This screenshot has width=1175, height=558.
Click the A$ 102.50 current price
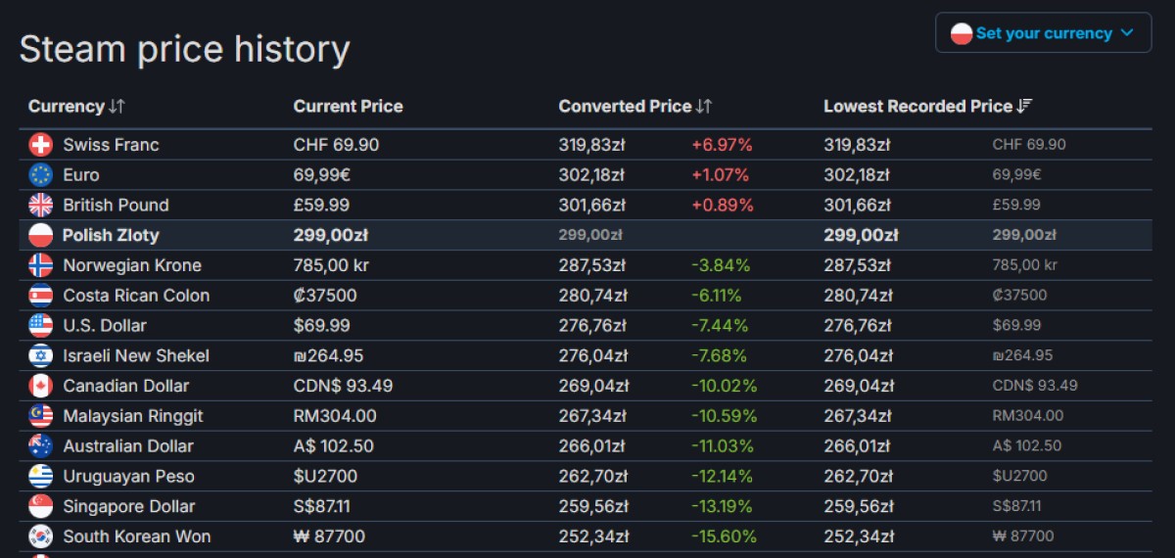click(335, 446)
